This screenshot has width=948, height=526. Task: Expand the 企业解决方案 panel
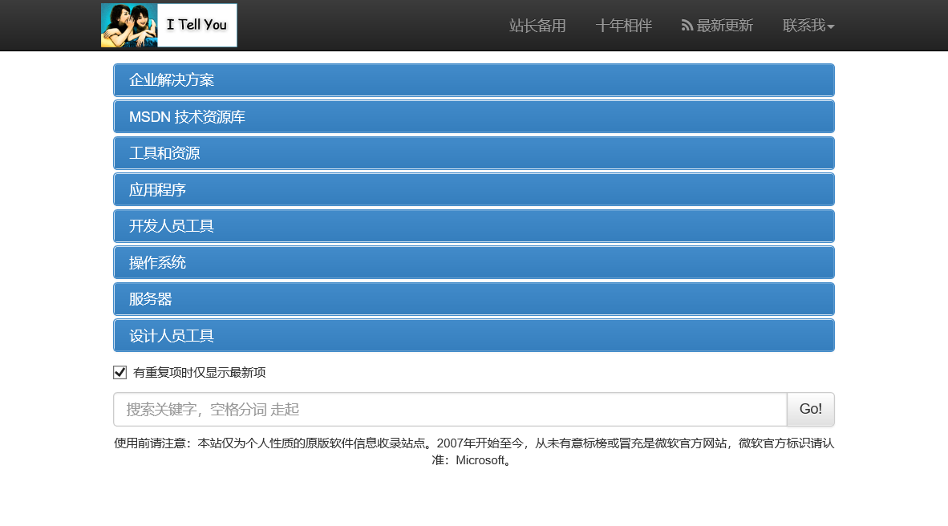point(474,80)
